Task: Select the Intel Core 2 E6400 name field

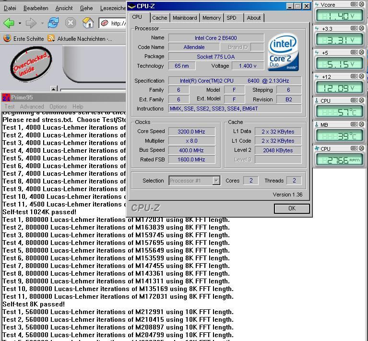Action: click(x=216, y=38)
